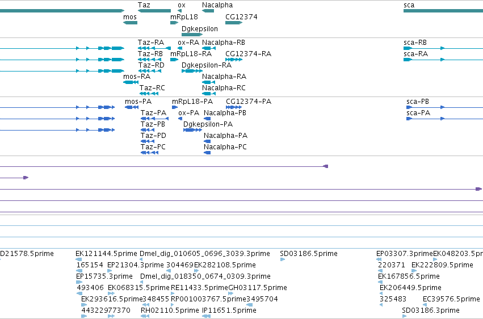Select the mRpL18-RA transcript label
Screen dimensions: 483x319
point(191,54)
